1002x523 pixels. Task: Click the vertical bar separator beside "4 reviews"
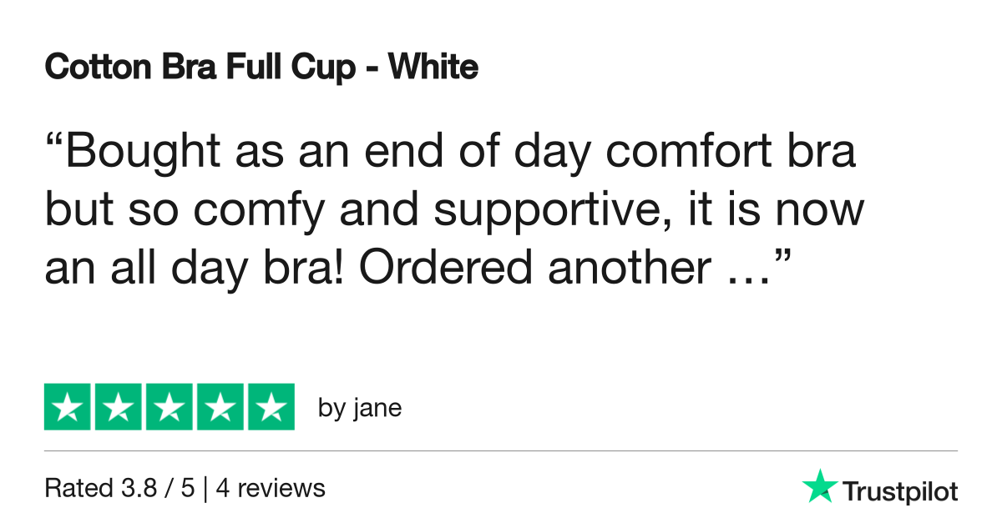[x=205, y=488]
